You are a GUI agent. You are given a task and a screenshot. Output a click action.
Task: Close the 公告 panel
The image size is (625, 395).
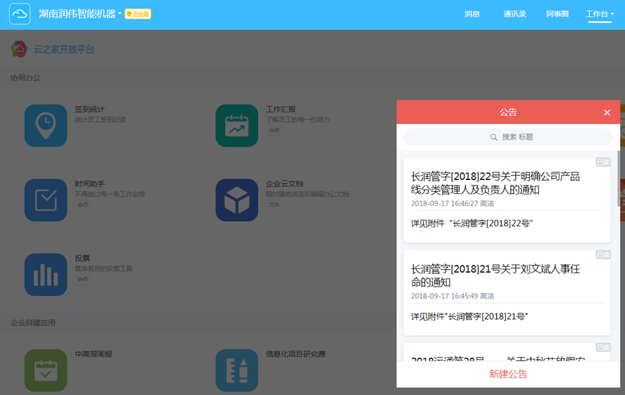(x=607, y=113)
